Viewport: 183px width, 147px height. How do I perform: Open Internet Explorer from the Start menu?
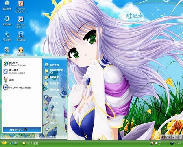tap(22, 64)
